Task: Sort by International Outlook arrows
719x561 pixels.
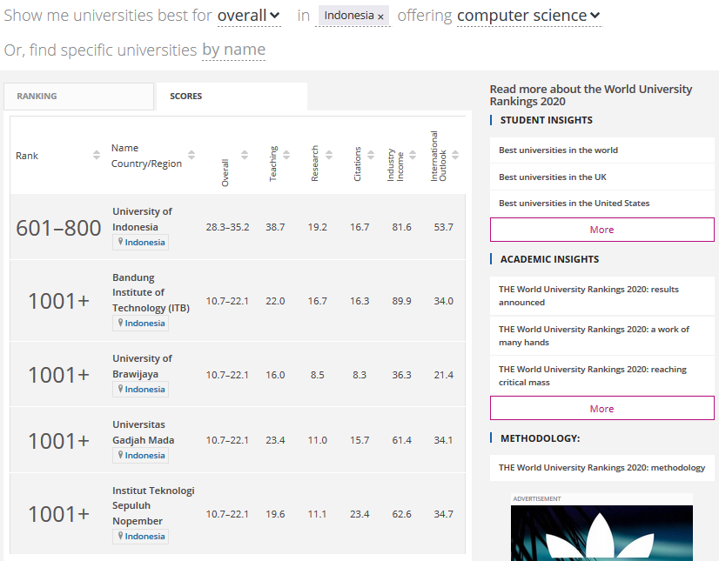Action: coord(455,156)
